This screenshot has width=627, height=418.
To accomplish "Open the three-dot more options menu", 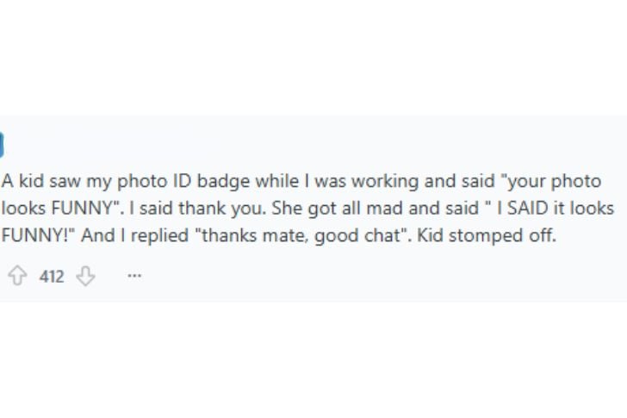I will pos(133,277).
